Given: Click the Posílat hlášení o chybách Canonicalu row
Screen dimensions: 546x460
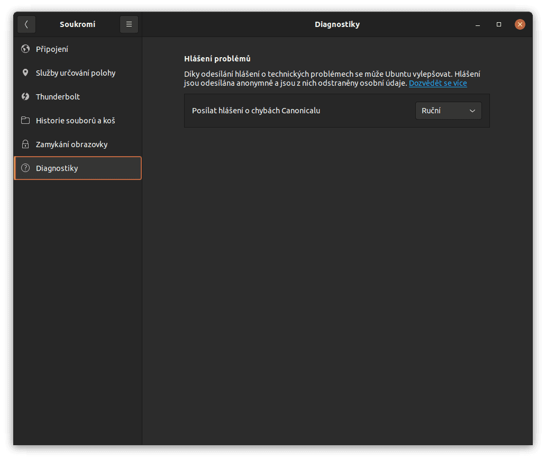Looking at the screenshot, I should [257, 111].
